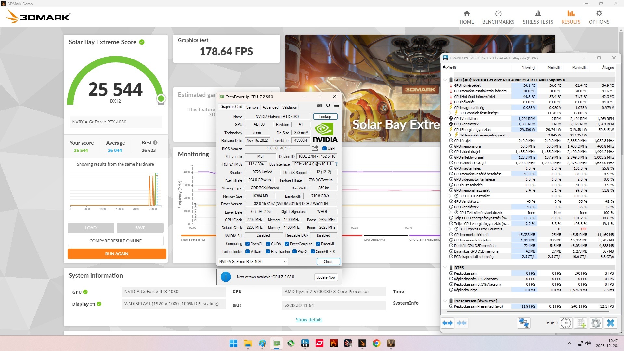
Task: Click HWiNFO reset clock icon
Action: (x=565, y=323)
